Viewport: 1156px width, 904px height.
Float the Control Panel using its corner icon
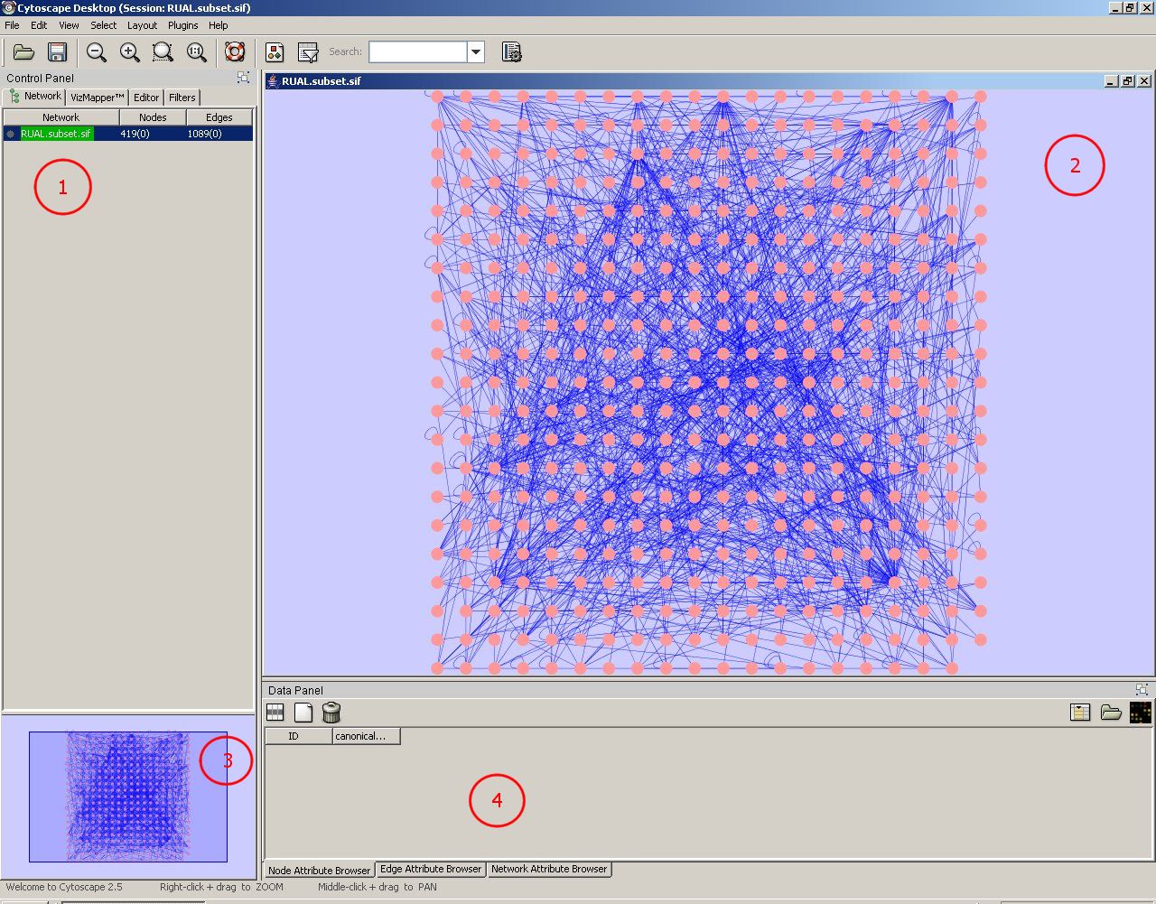[x=242, y=78]
